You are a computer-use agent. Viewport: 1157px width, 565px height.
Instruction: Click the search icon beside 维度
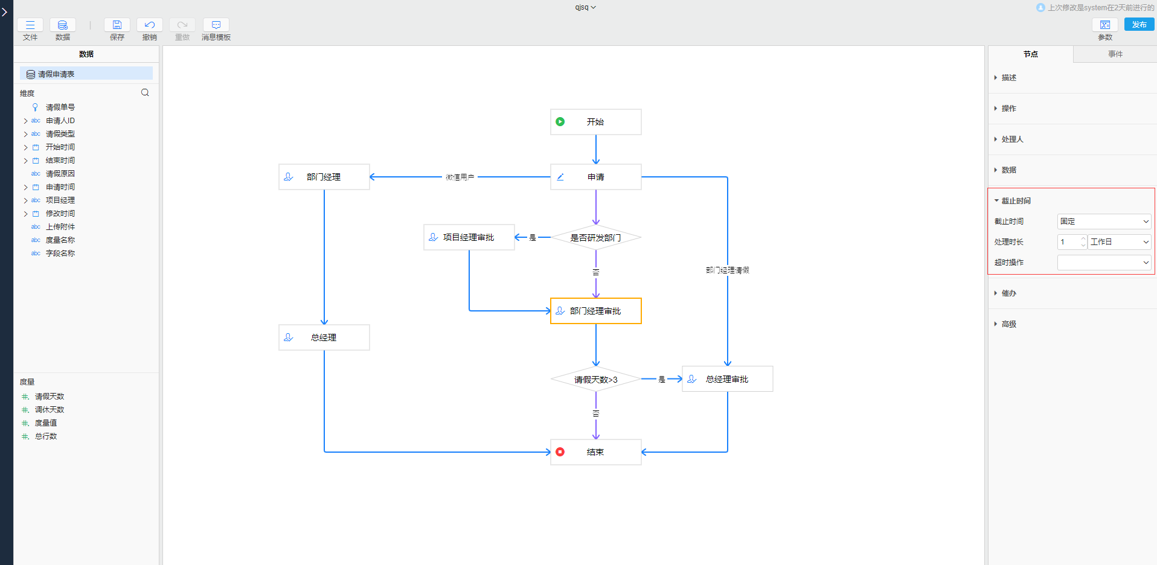145,92
